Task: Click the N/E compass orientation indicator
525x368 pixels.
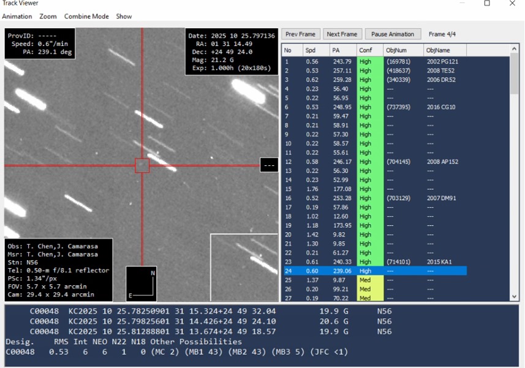Action: point(142,284)
